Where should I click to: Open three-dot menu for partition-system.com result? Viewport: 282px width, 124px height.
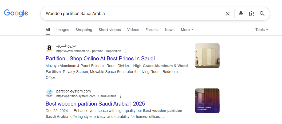click(121, 96)
